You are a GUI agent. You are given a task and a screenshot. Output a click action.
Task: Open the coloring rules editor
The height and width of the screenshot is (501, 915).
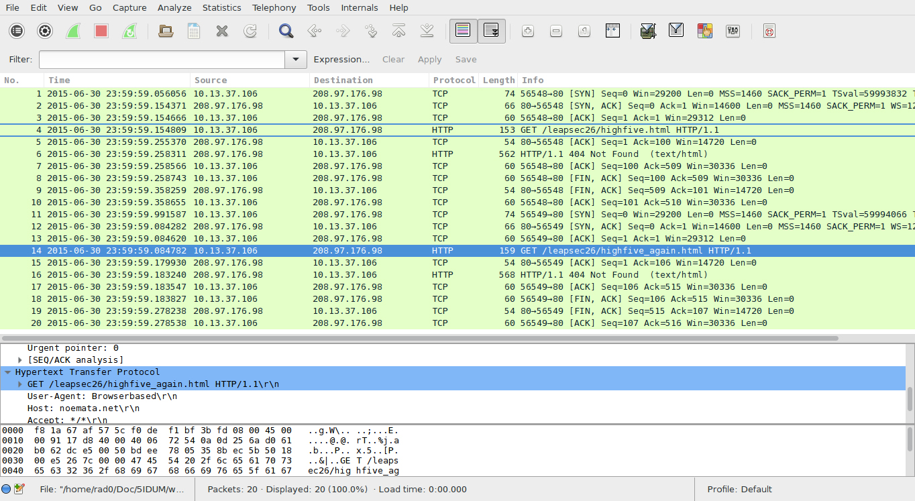[x=704, y=31]
